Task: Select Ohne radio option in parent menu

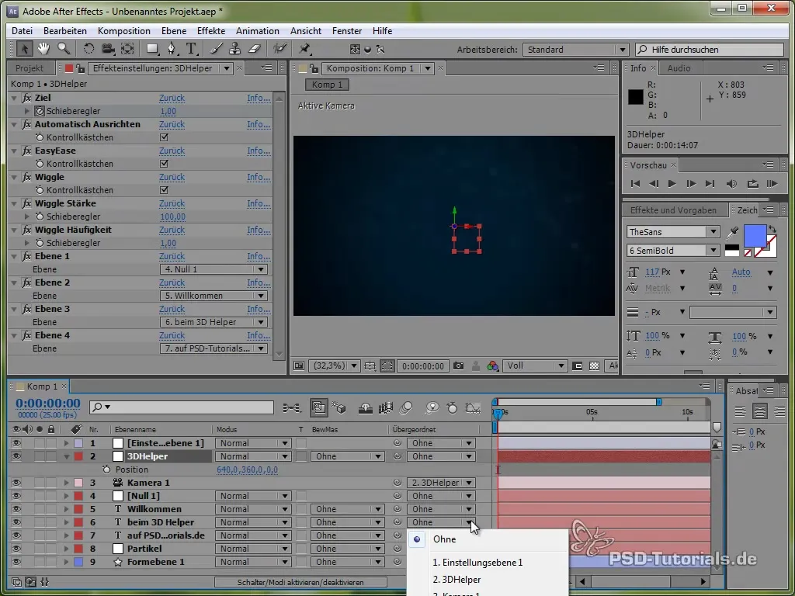Action: 417,539
